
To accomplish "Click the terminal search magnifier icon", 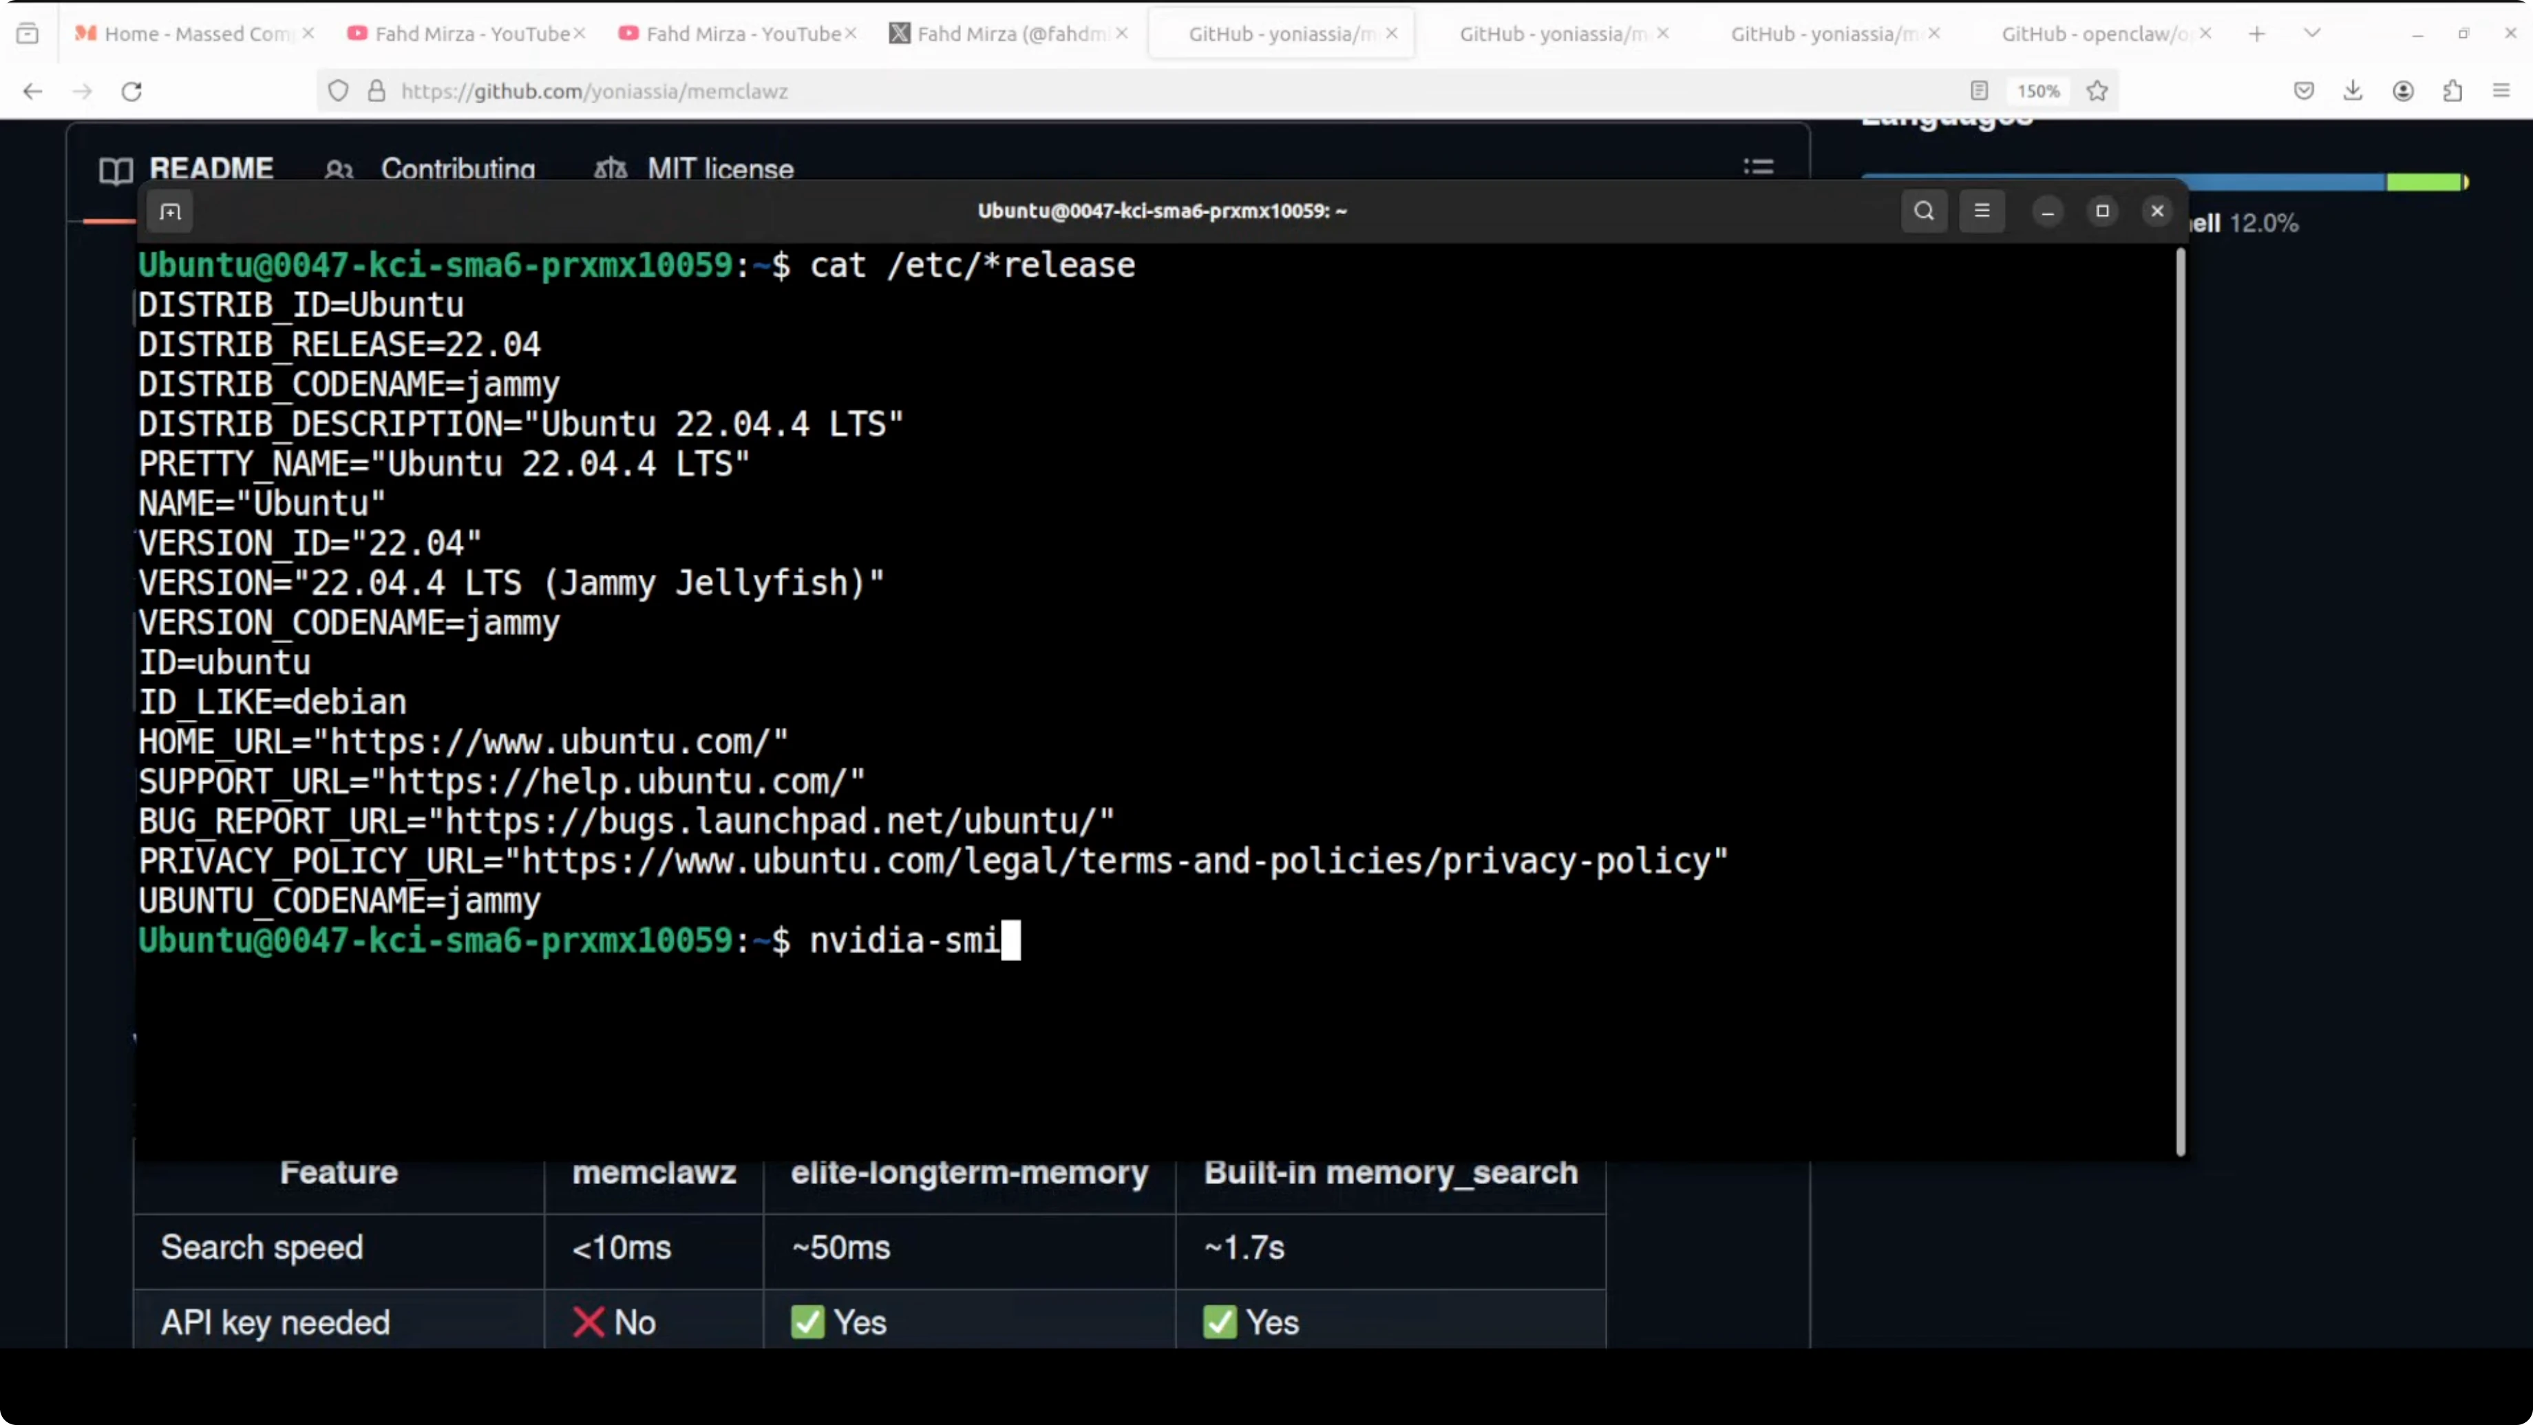I will 1923,211.
